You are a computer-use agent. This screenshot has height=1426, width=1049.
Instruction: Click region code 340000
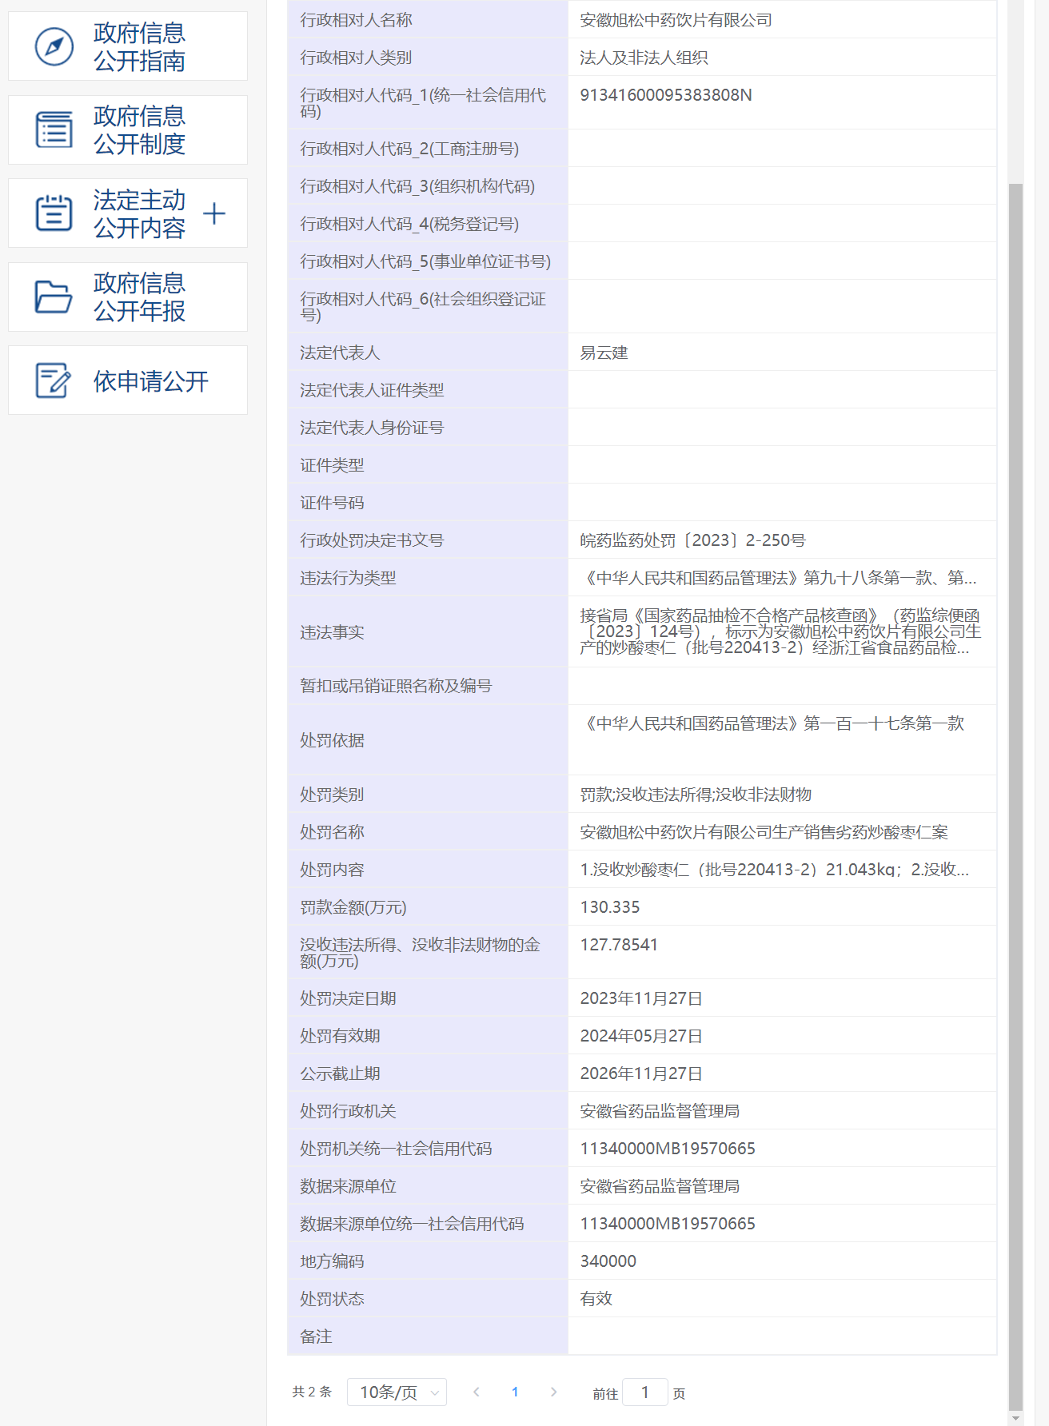pyautogui.click(x=608, y=1261)
